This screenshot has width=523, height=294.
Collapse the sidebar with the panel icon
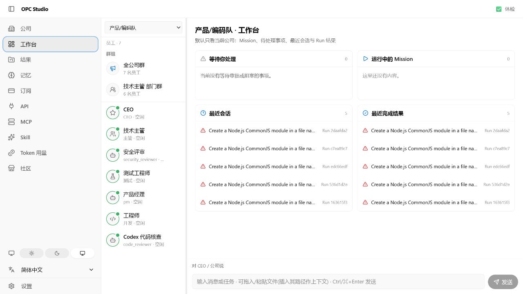point(11,9)
